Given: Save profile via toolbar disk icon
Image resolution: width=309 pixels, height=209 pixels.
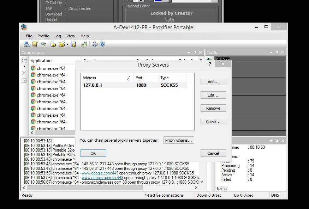Looking at the screenshot, I should (74, 44).
